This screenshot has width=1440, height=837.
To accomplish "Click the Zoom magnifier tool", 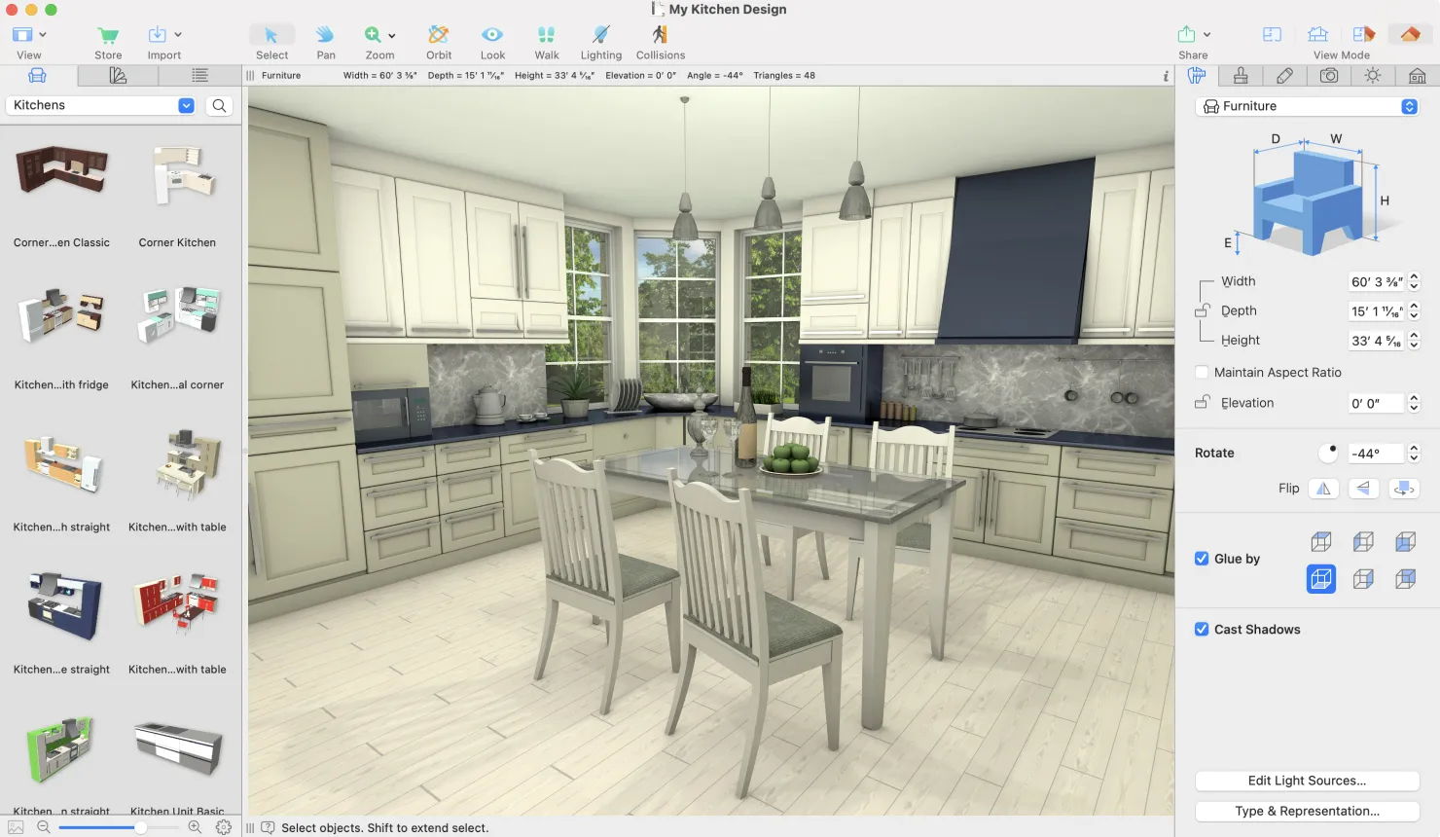I will point(373,35).
